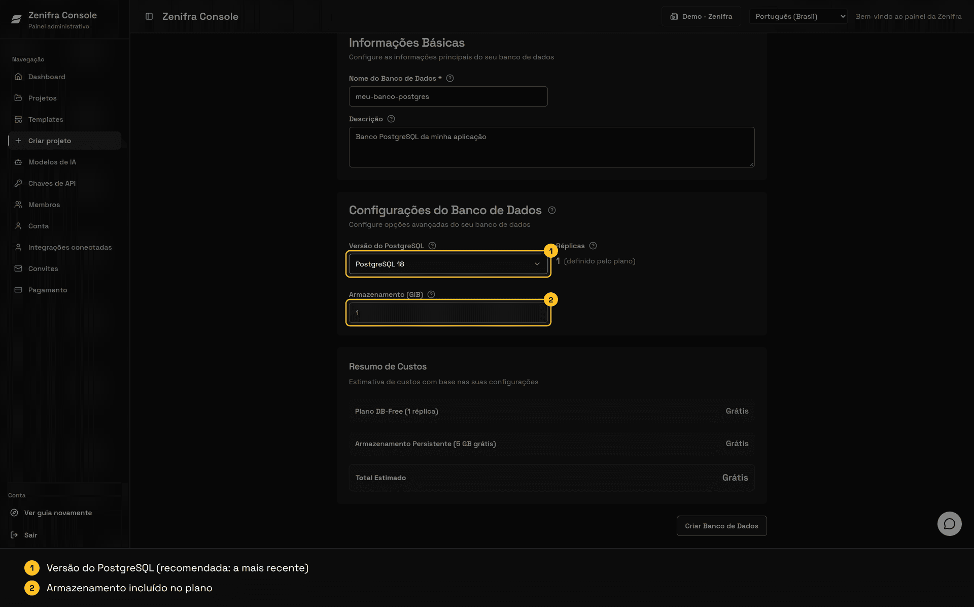Click the Projetos folder icon
This screenshot has width=974, height=607.
(18, 98)
